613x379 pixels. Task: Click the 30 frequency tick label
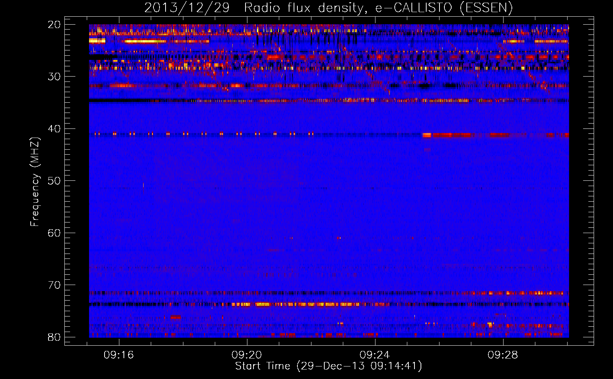(x=54, y=77)
